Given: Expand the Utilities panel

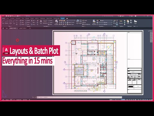Looking at the screenshot, I should point(122,26).
